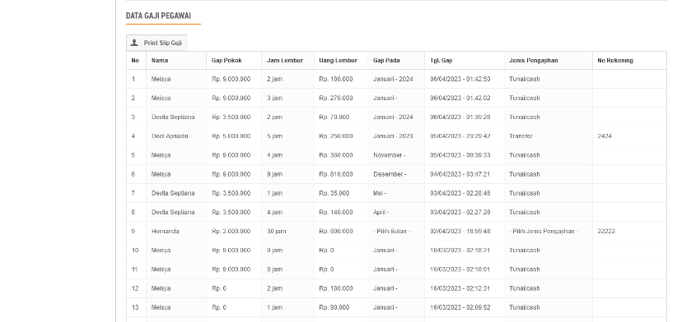Click Rp. 810.000 uang lembur cell
This screenshot has height=322, width=677.
(x=336, y=174)
